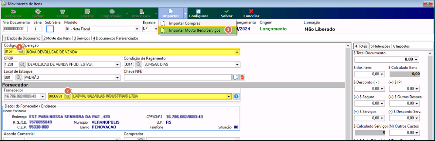Image resolution: width=435 pixels, height=141 pixels.
Task: Click the Impressão printer icon
Action: pos(112,11)
